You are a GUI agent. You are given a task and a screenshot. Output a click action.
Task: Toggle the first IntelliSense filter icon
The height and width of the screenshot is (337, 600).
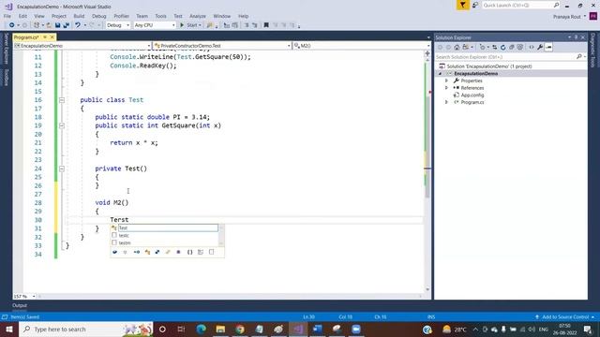(x=114, y=252)
